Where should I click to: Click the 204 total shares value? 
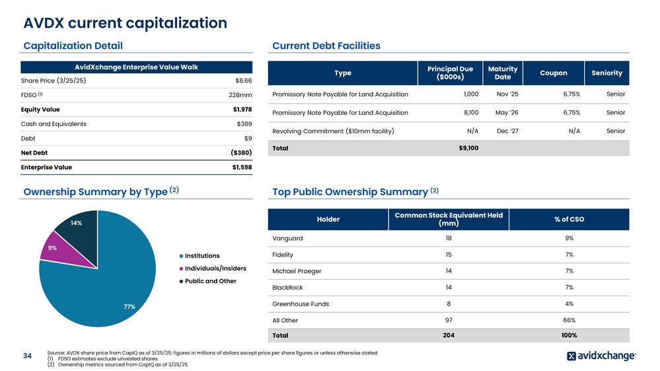(449, 335)
